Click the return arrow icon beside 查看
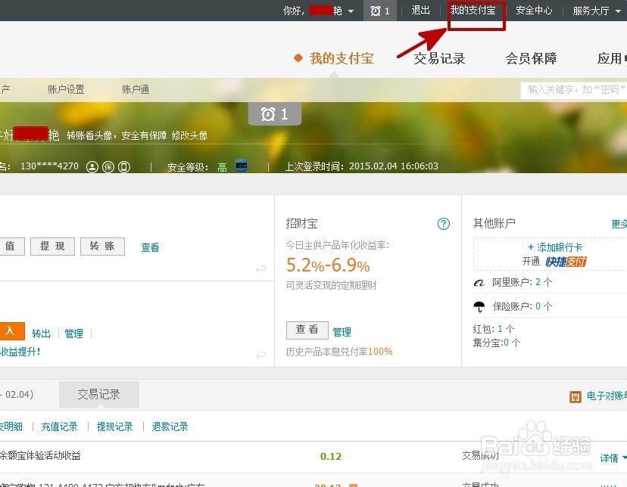Image resolution: width=627 pixels, height=487 pixels. coord(260,268)
